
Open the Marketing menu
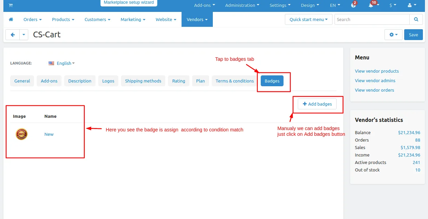(133, 20)
